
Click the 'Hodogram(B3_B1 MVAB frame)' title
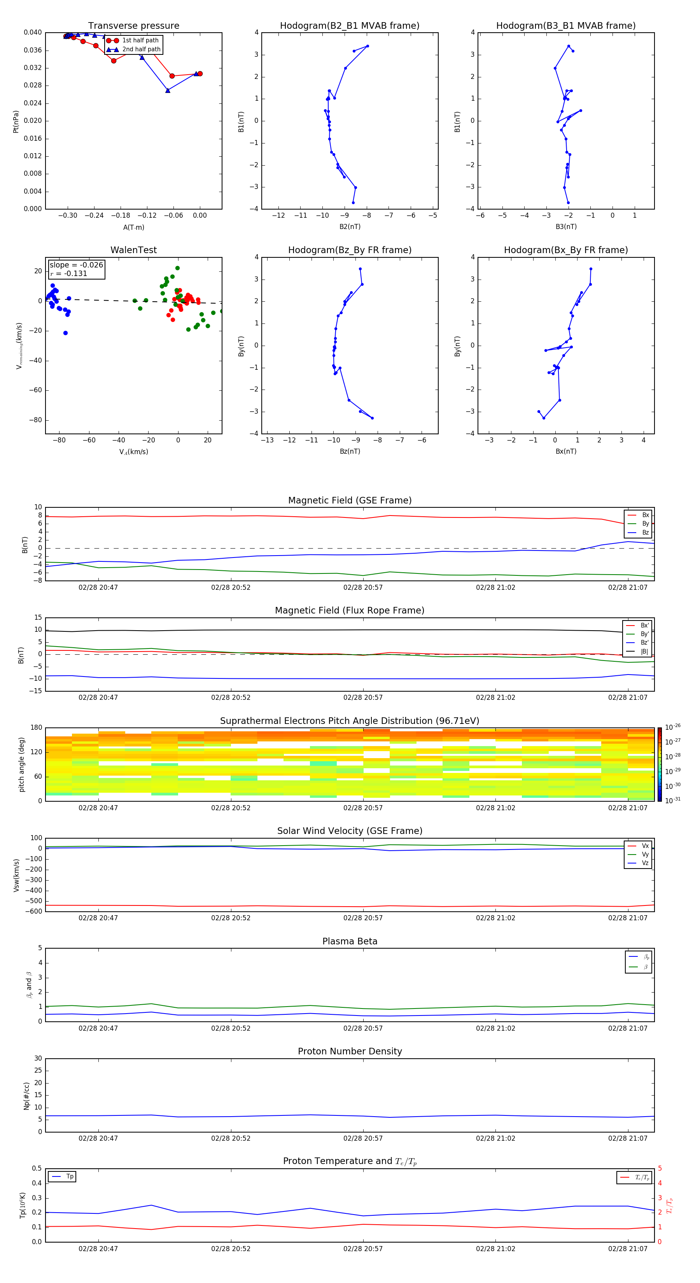click(x=566, y=26)
